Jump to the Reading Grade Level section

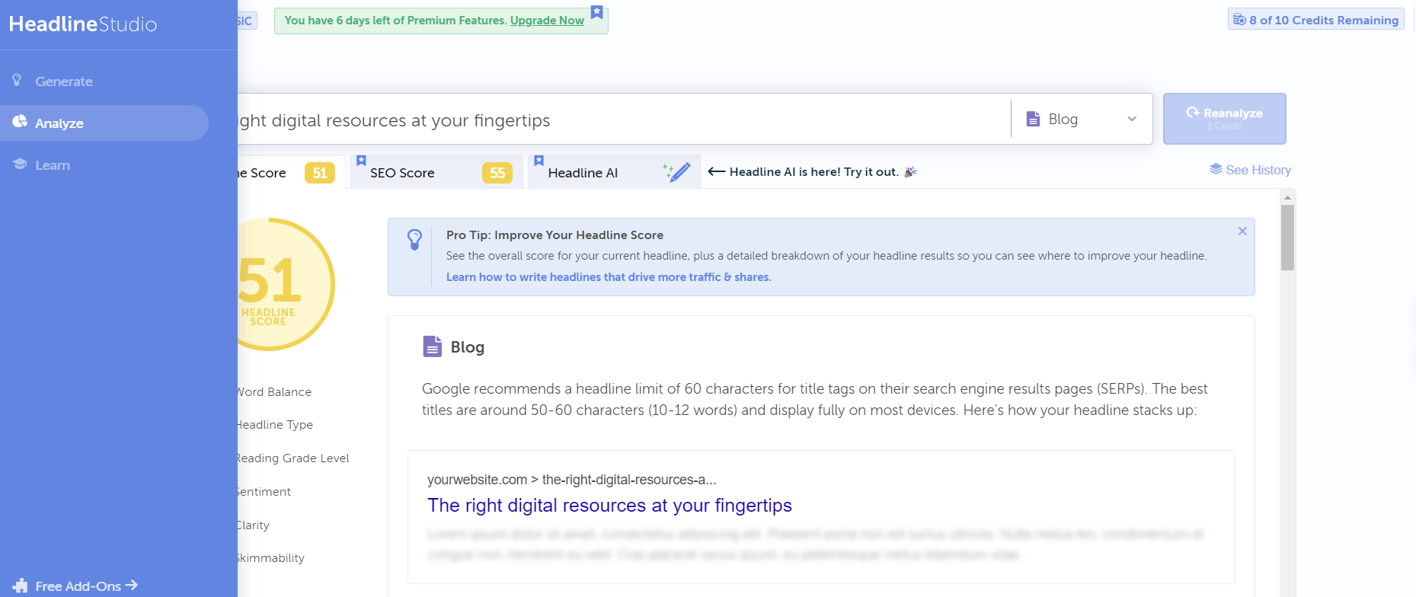click(x=293, y=458)
